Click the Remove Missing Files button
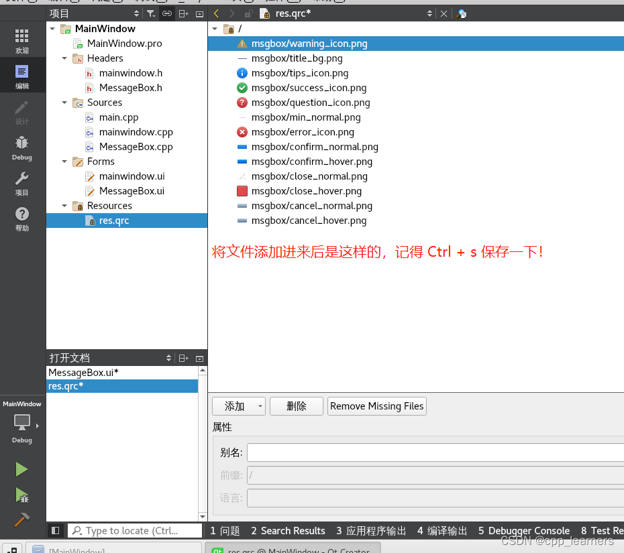This screenshot has width=624, height=553. pyautogui.click(x=376, y=406)
